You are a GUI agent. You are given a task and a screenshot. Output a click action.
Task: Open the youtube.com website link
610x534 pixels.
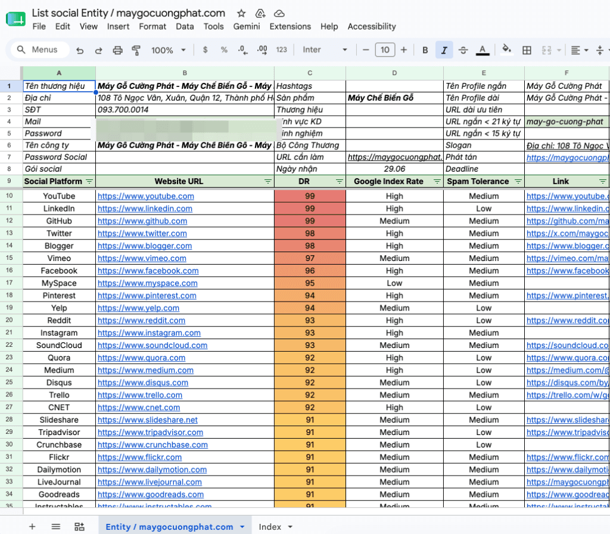(146, 196)
